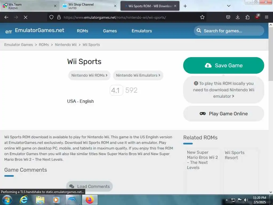This screenshot has height=205, width=273.
Task: Click the 4.1 rating box
Action: [x=116, y=90]
